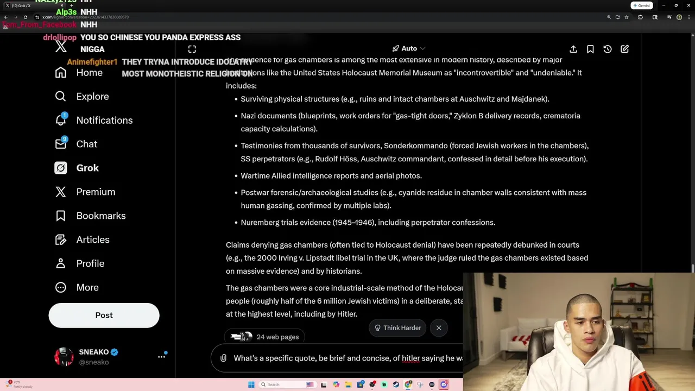Open Steam from the taskbar
The image size is (695, 391).
[x=396, y=384]
